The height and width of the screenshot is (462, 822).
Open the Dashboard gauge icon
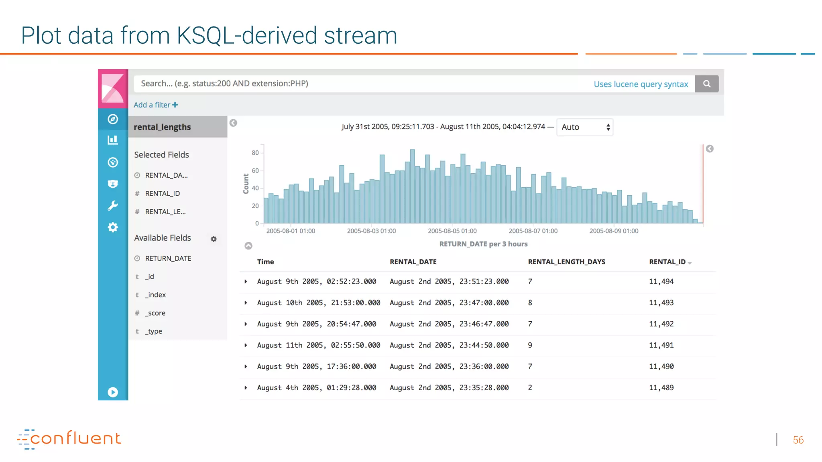click(x=113, y=162)
